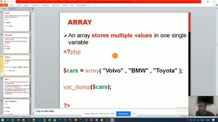Select the FLOAT slide thumbnail

coord(16,21)
